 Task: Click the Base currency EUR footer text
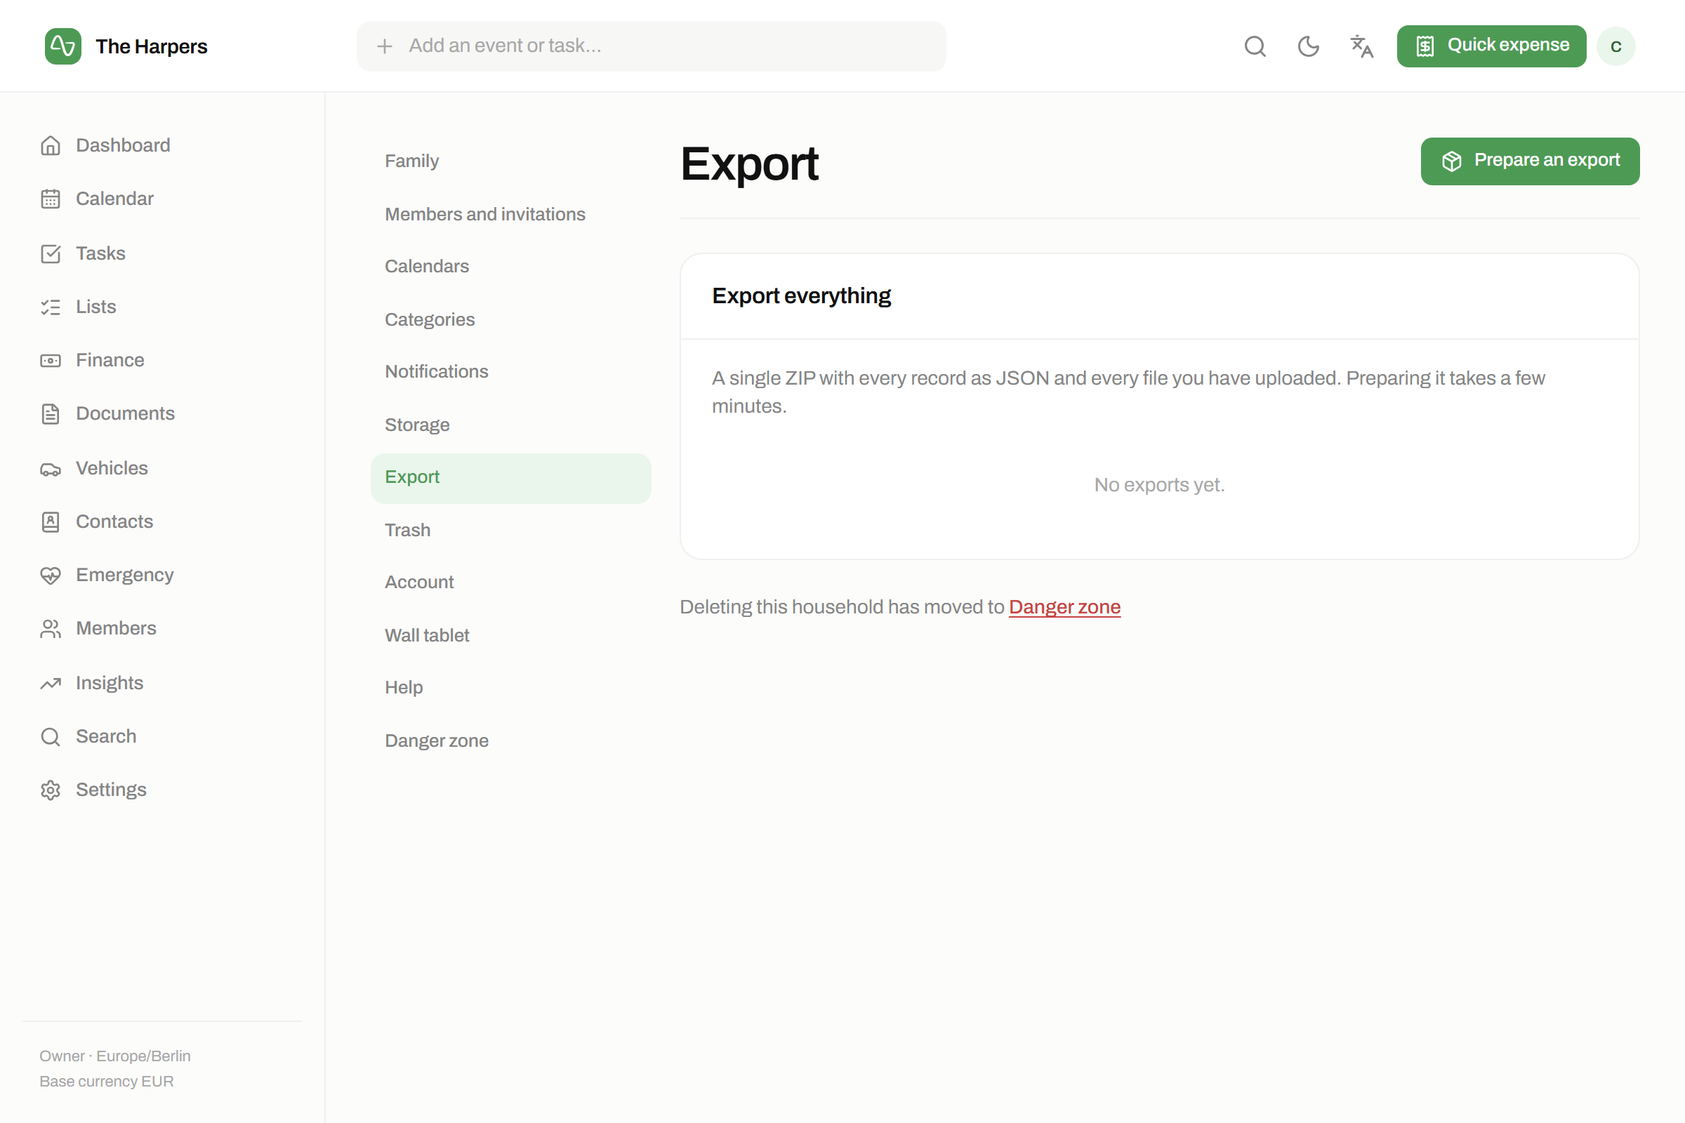107,1082
